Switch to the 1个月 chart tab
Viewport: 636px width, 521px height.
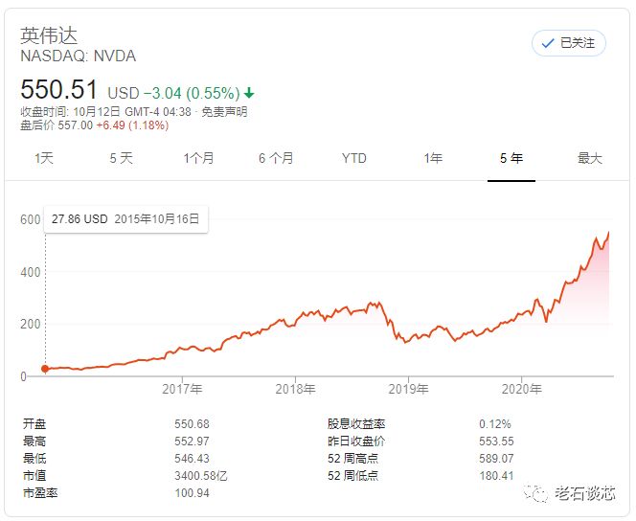pyautogui.click(x=199, y=158)
